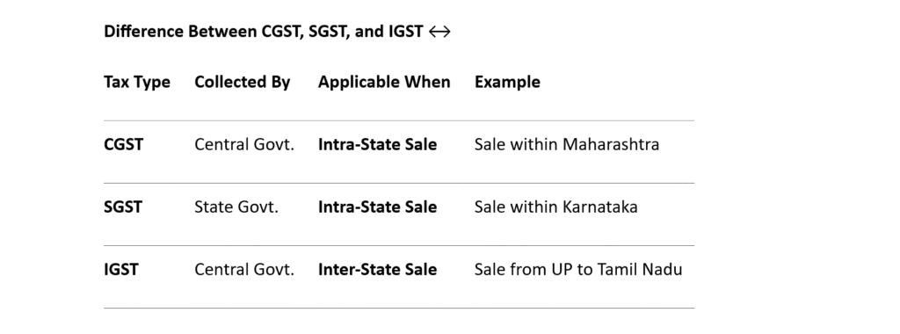This screenshot has height=334, width=900.
Task: Click the State Govt. cell
Action: coord(236,207)
